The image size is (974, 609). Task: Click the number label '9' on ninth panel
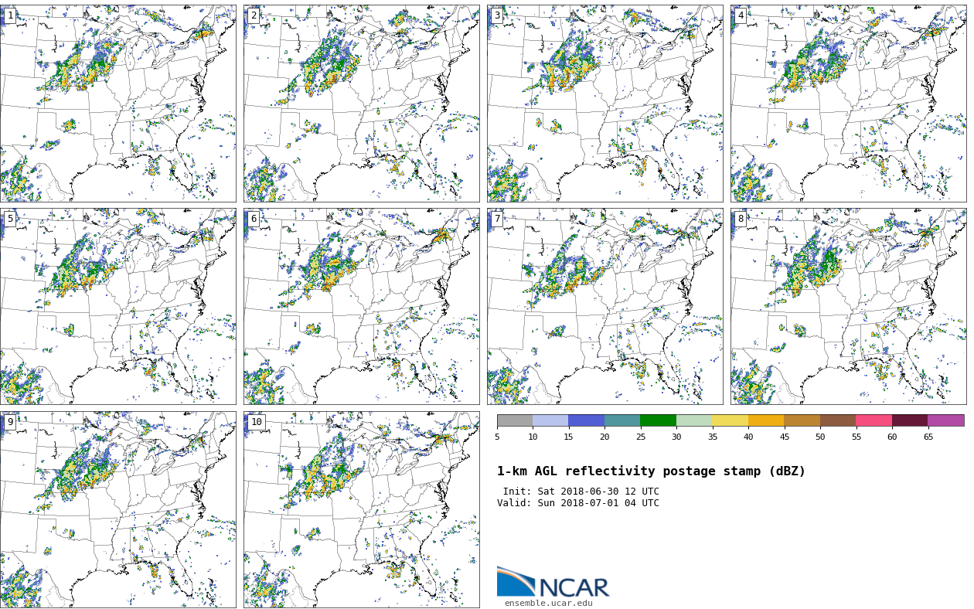(10, 422)
